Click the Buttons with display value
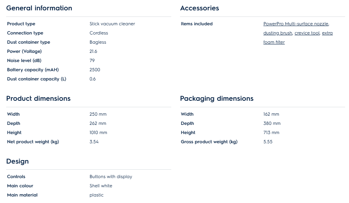349x203 pixels. tap(111, 177)
